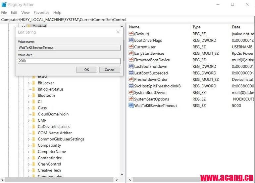Select the CrashControl tree key
Image resolution: width=255 pixels, height=183 pixels.
[49, 164]
